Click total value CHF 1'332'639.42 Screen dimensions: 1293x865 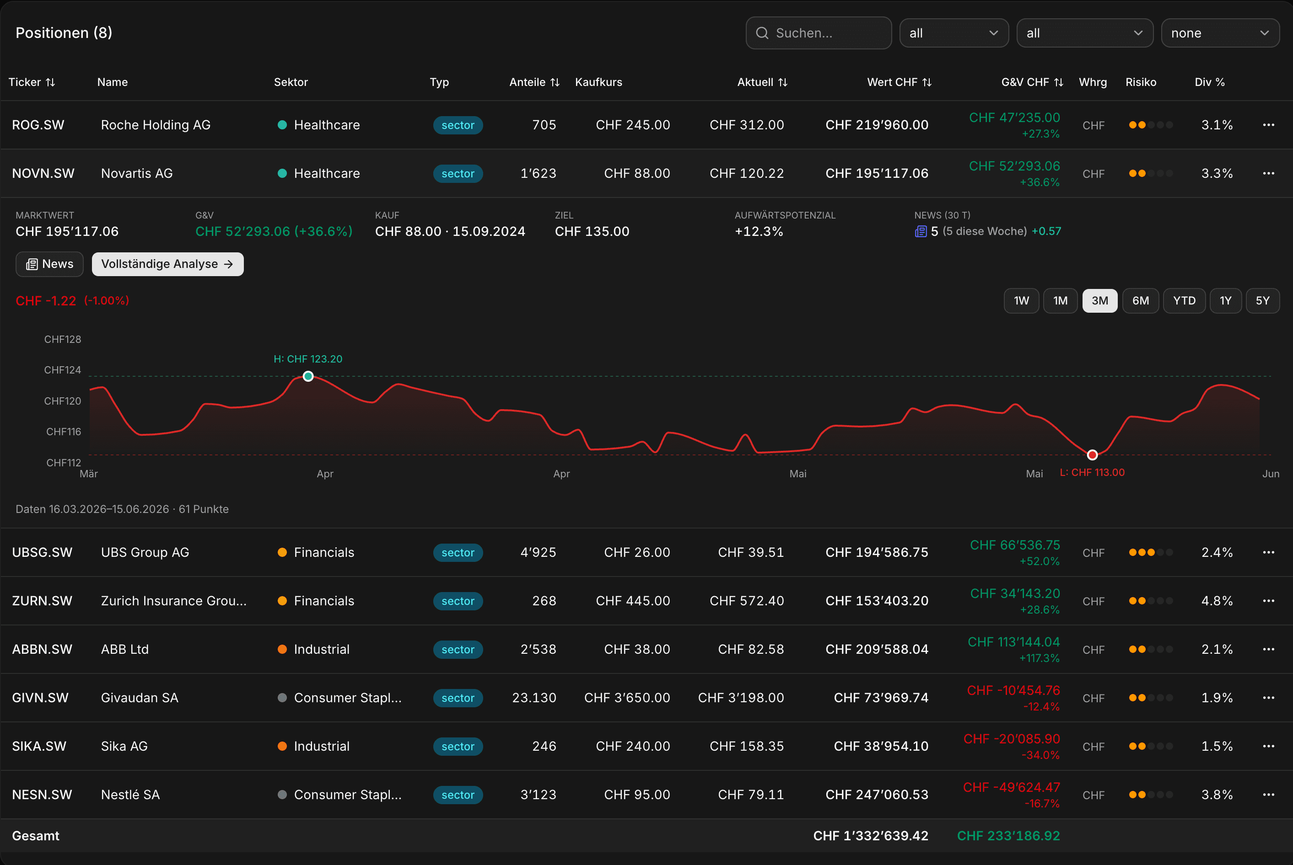[871, 836]
